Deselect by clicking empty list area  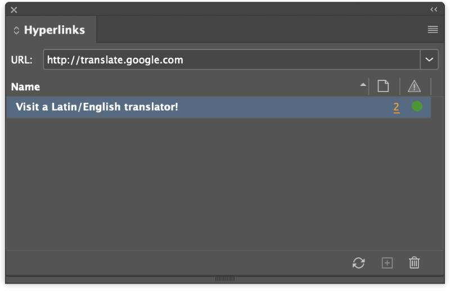pos(219,184)
